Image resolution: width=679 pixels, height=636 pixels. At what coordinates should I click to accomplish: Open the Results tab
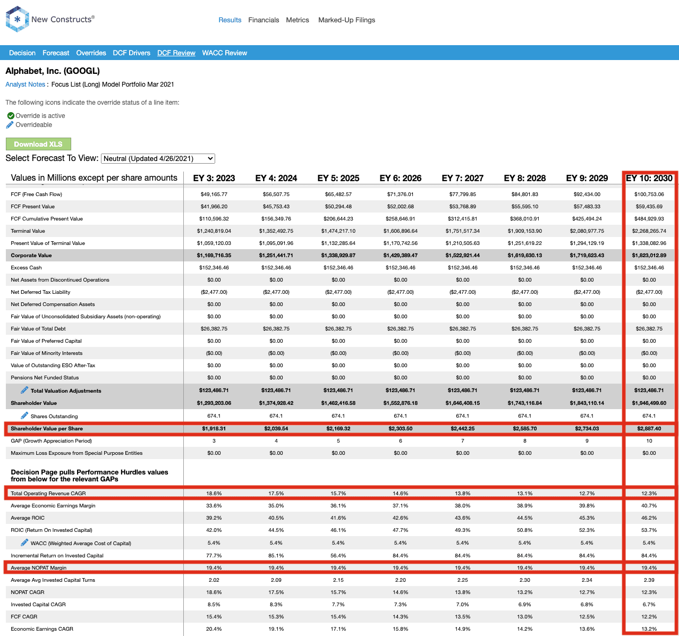pyautogui.click(x=230, y=20)
